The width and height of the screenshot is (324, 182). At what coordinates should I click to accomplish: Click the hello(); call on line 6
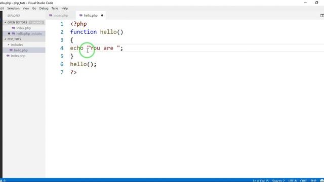click(x=83, y=64)
